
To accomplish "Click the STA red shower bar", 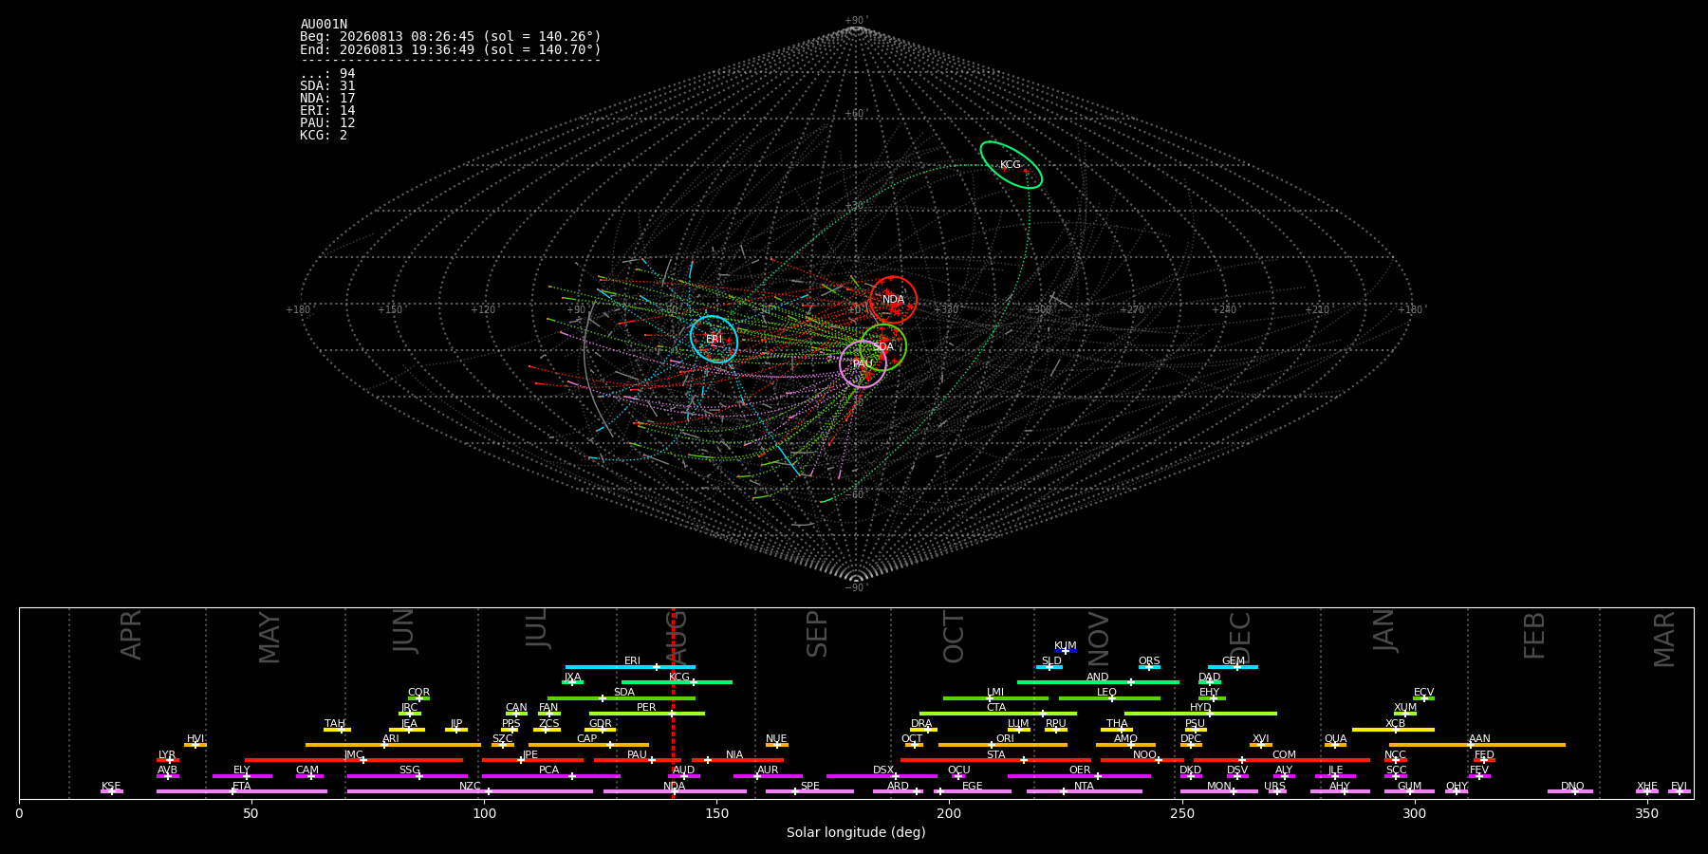I will pyautogui.click(x=995, y=760).
